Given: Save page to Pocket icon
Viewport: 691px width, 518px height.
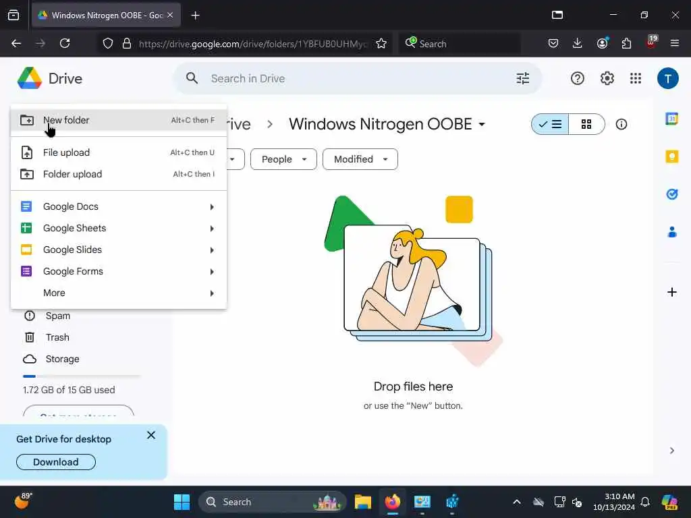Looking at the screenshot, I should click(553, 43).
